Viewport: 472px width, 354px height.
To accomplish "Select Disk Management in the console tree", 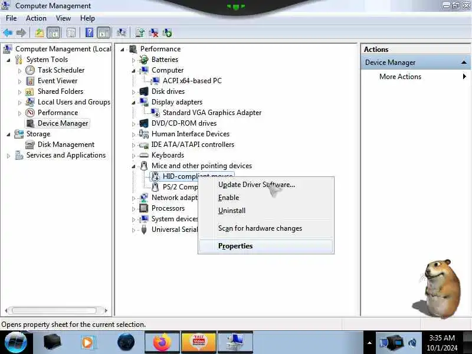I will [x=66, y=145].
